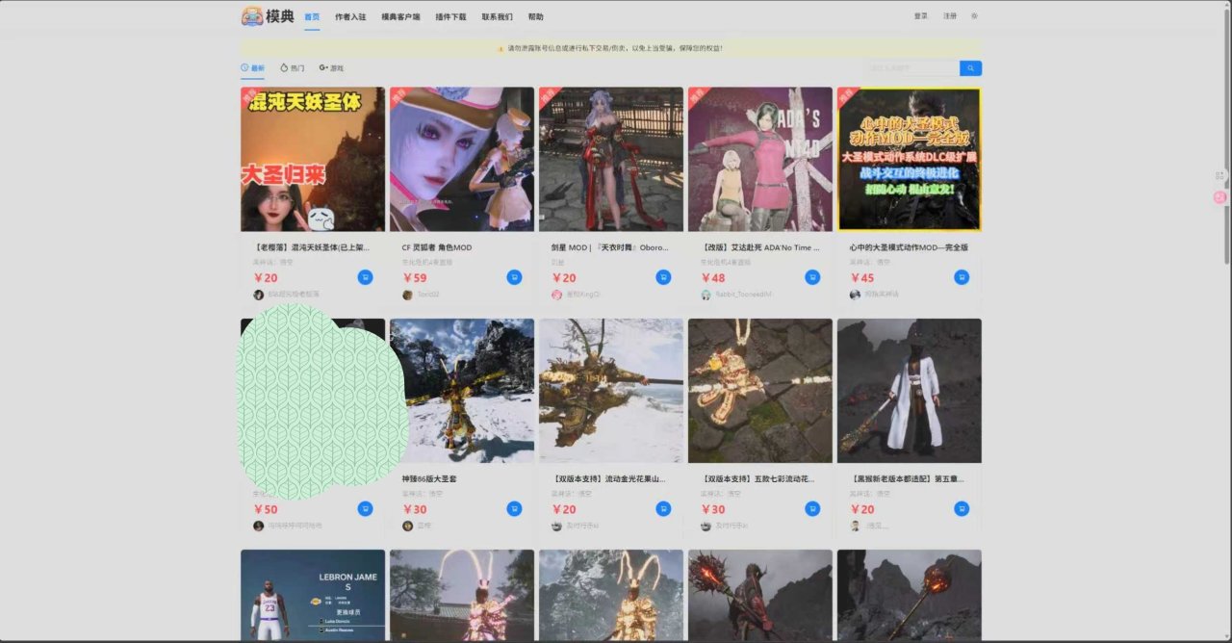
Task: Click the warning icon in notice banner
Action: [x=500, y=48]
